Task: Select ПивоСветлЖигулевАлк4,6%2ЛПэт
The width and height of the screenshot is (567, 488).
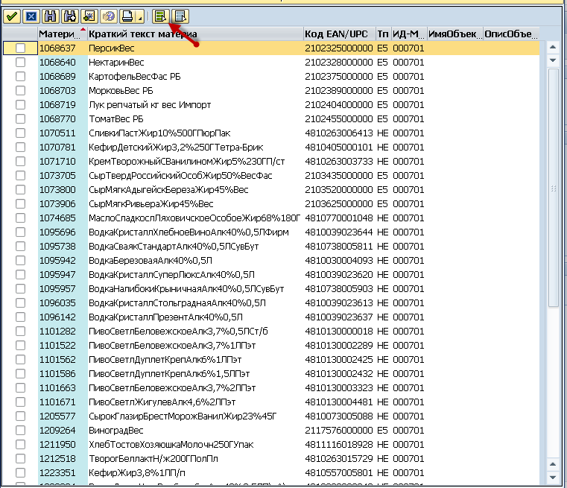Action: click(162, 402)
